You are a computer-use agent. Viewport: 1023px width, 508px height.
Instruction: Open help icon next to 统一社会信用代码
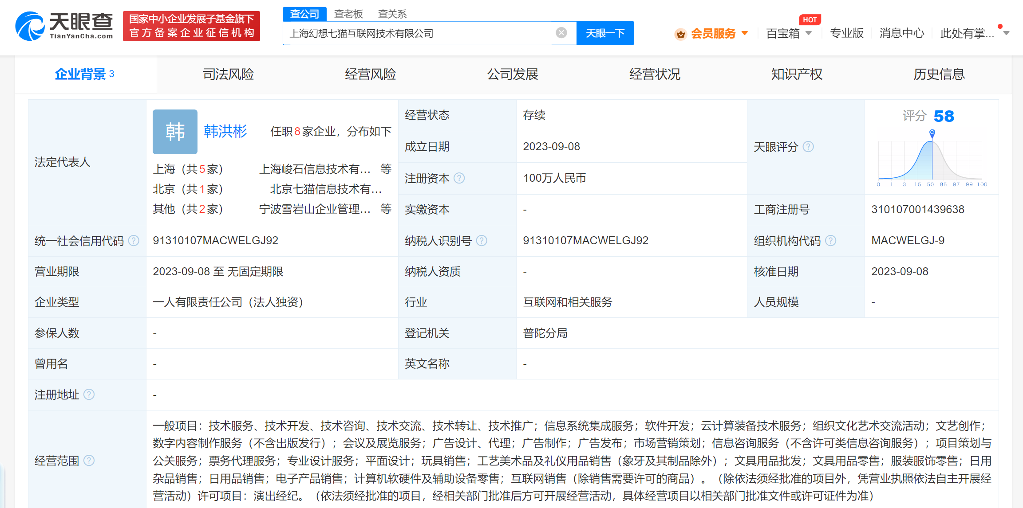[134, 241]
